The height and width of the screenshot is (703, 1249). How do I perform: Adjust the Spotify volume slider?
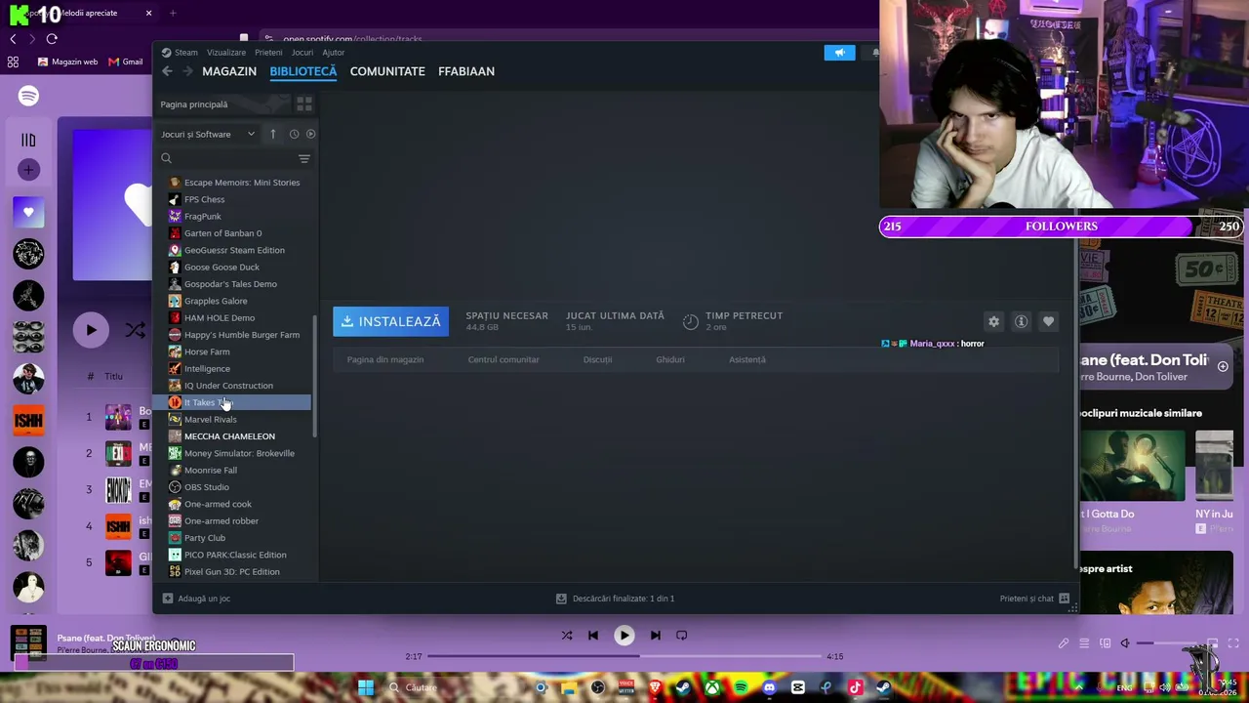pos(1168,643)
